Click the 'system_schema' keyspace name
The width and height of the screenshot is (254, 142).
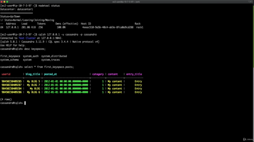point(10,60)
